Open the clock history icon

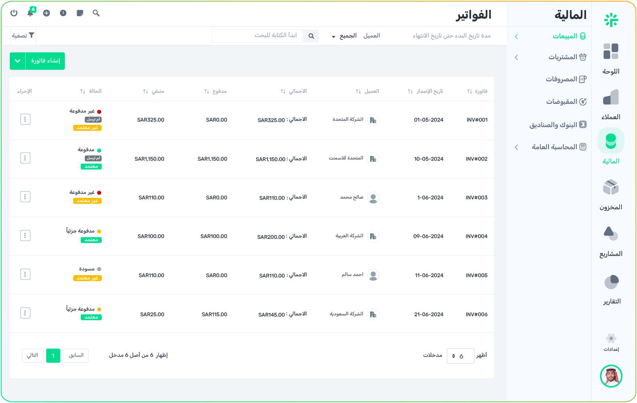63,13
